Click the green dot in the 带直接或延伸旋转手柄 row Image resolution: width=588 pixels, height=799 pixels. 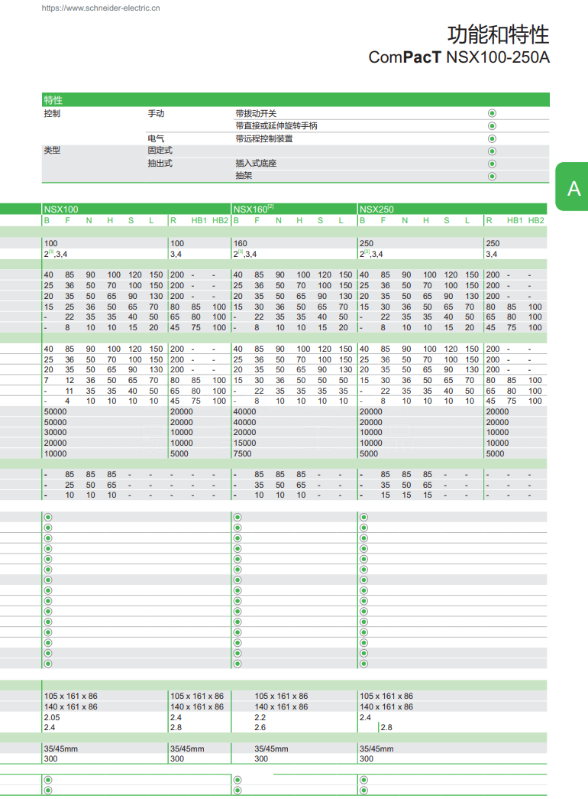point(492,126)
